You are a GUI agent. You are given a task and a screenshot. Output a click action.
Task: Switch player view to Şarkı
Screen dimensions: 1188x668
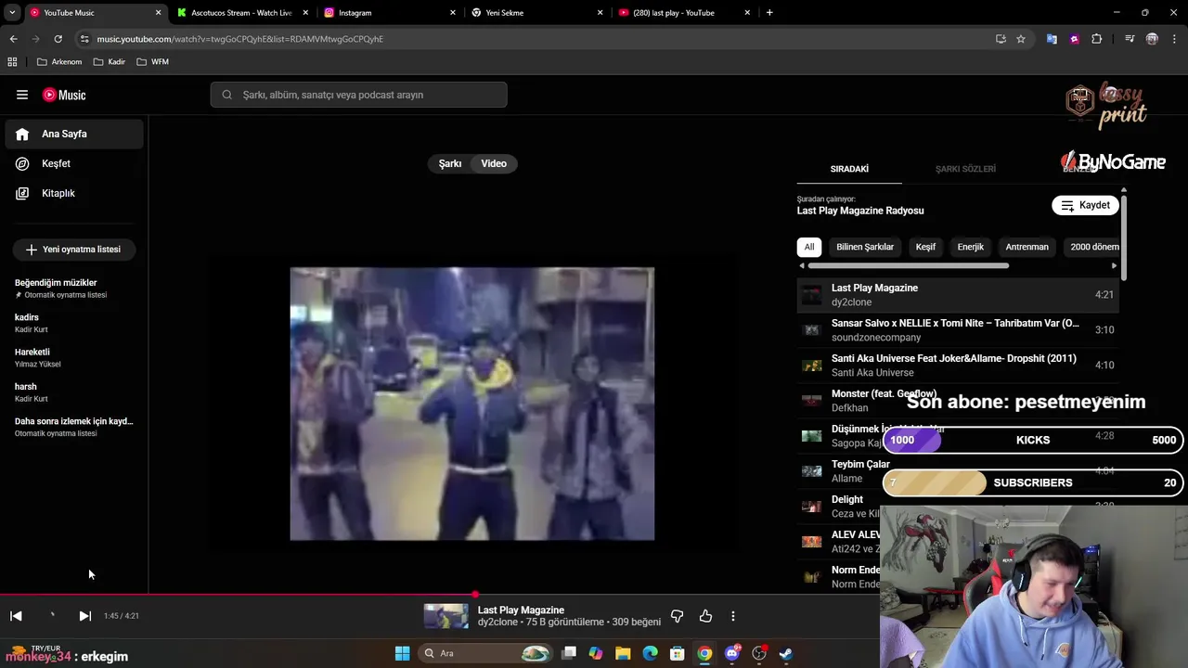[450, 163]
